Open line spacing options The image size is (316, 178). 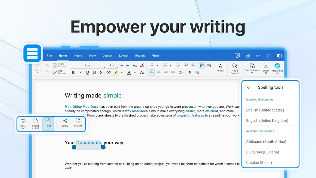click(x=181, y=72)
